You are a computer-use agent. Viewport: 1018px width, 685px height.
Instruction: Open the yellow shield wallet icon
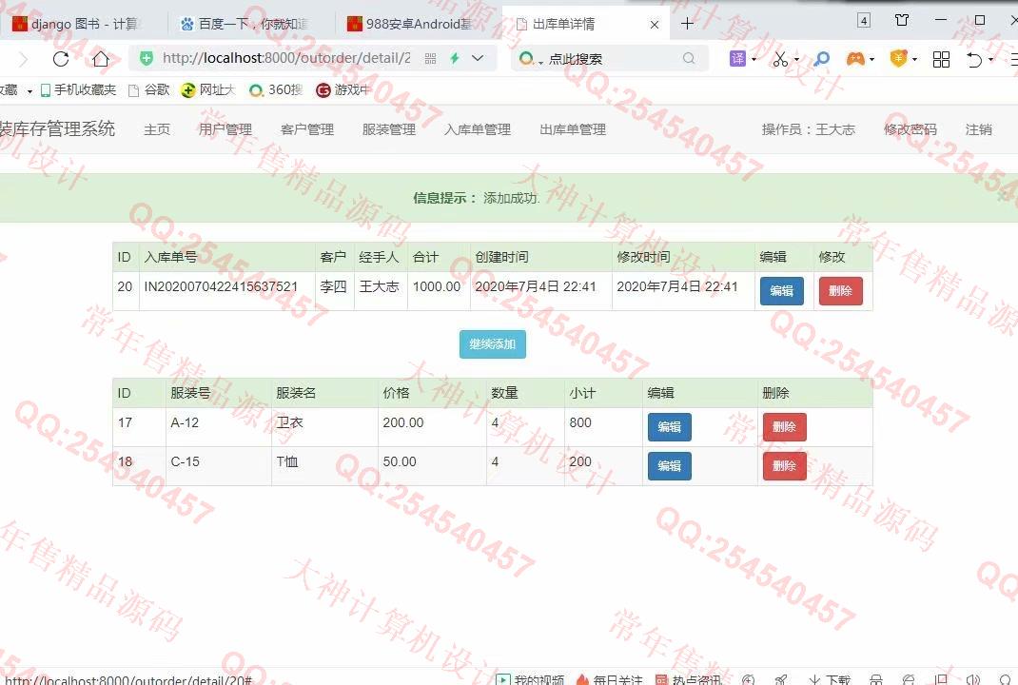[x=898, y=59]
